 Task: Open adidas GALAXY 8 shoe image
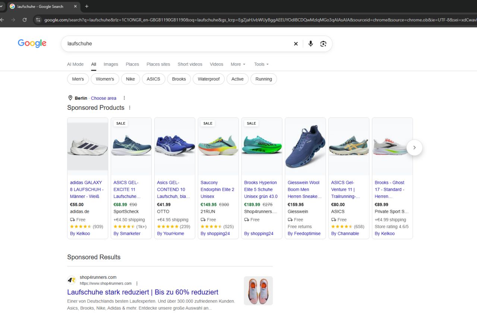[x=88, y=147]
